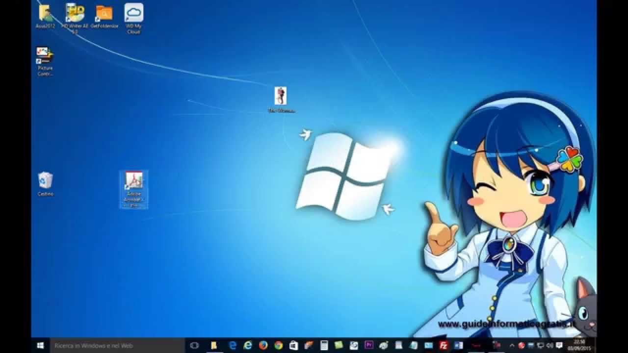Select the Adobe Acrobat desktop shortcut

tap(133, 189)
